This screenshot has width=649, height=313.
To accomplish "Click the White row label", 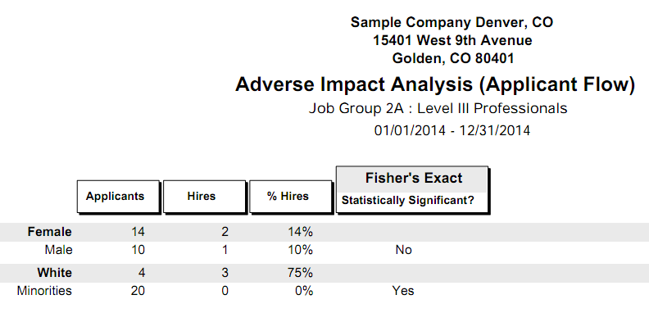I will [54, 273].
